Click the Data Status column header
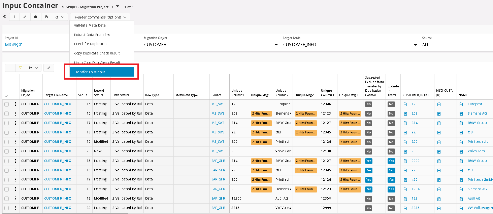This screenshot has width=493, height=214. tap(121, 95)
